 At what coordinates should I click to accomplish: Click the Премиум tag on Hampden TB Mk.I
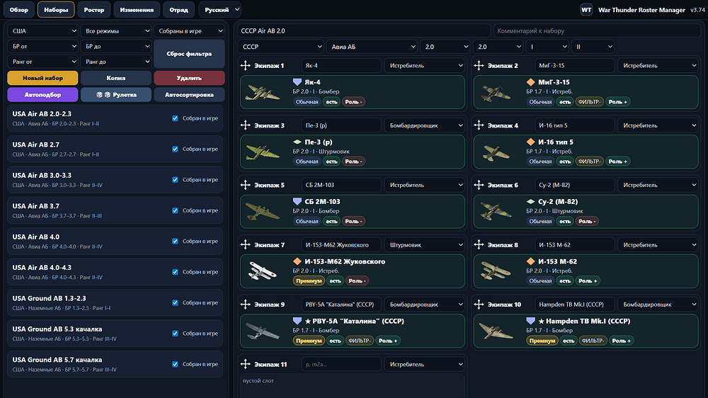[542, 341]
